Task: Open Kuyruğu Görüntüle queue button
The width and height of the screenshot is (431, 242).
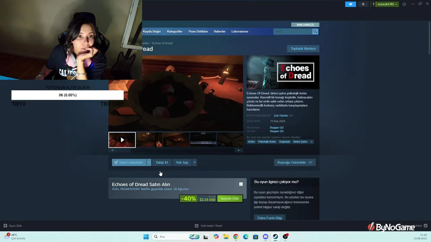Action: click(x=295, y=162)
